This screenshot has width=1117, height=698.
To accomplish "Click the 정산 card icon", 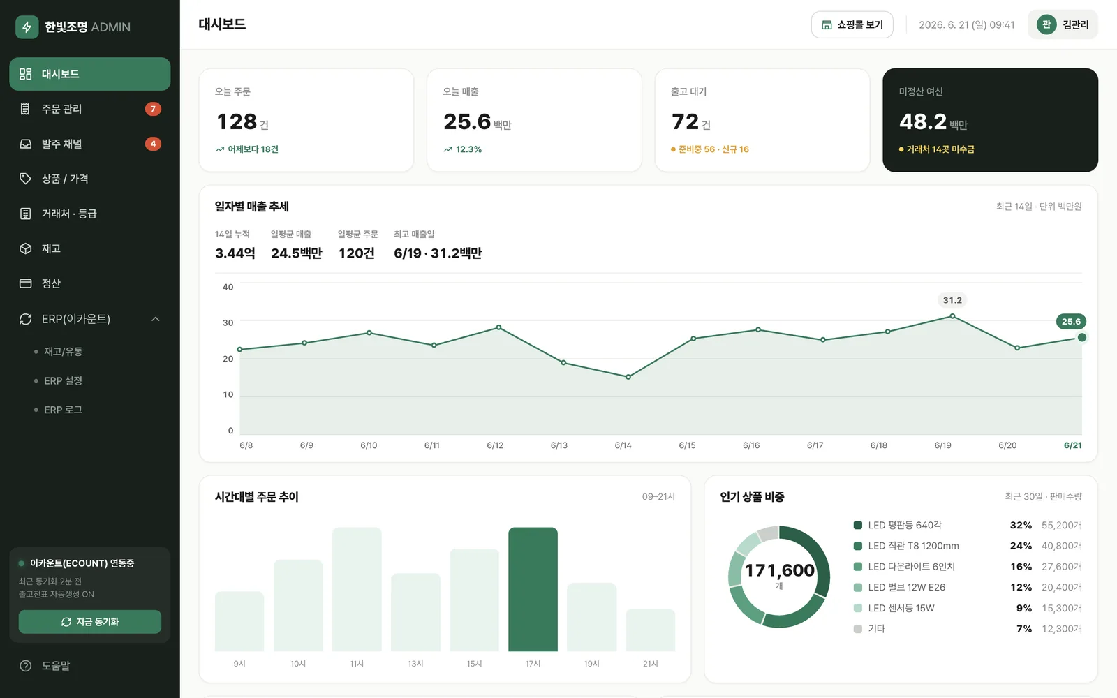I will click(x=26, y=283).
